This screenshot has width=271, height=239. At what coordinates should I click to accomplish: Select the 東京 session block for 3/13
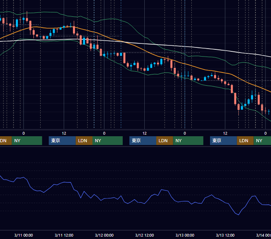click(x=224, y=141)
